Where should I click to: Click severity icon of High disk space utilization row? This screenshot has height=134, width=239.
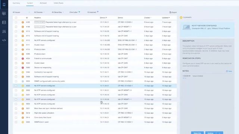click(23, 113)
